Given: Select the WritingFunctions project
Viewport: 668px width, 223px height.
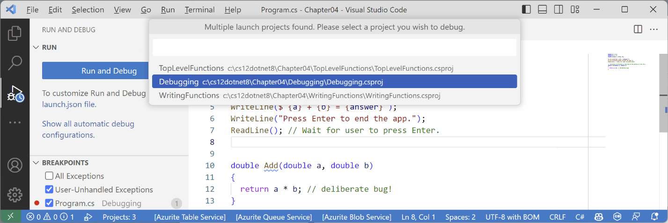Looking at the screenshot, I should click(x=334, y=95).
